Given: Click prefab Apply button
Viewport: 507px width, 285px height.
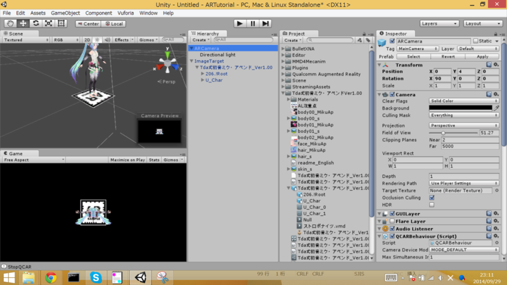Looking at the screenshot, I should [x=482, y=56].
